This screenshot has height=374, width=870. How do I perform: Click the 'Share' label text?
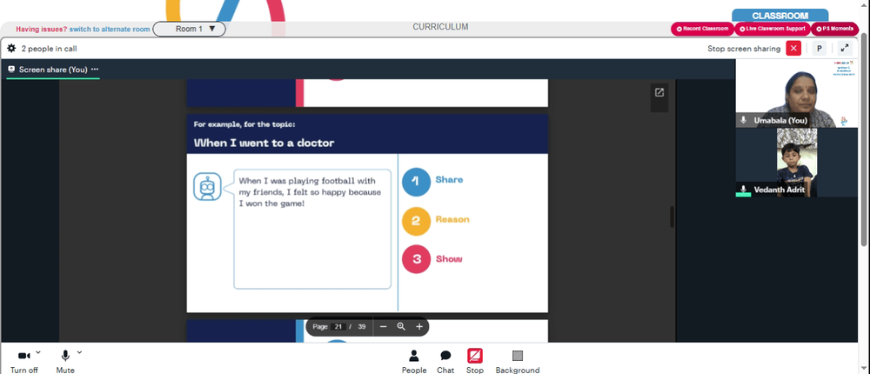[449, 180]
